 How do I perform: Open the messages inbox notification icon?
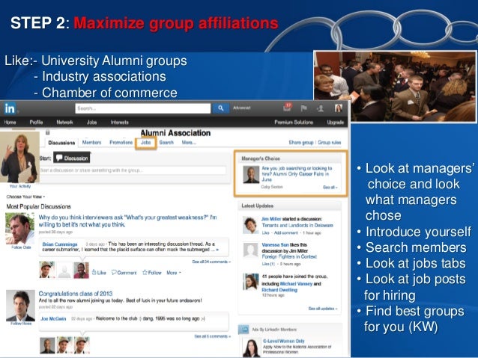coord(288,108)
